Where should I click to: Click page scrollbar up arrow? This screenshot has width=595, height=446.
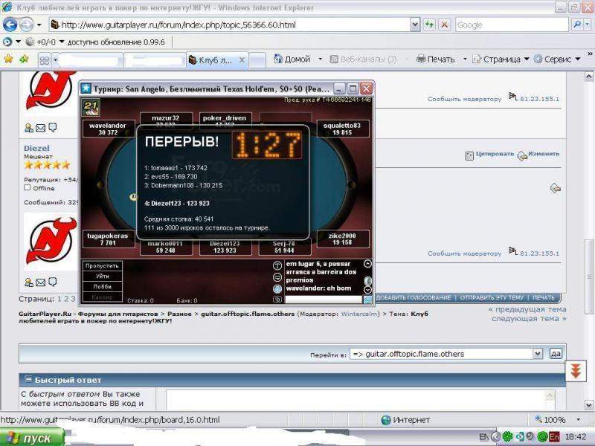point(589,77)
